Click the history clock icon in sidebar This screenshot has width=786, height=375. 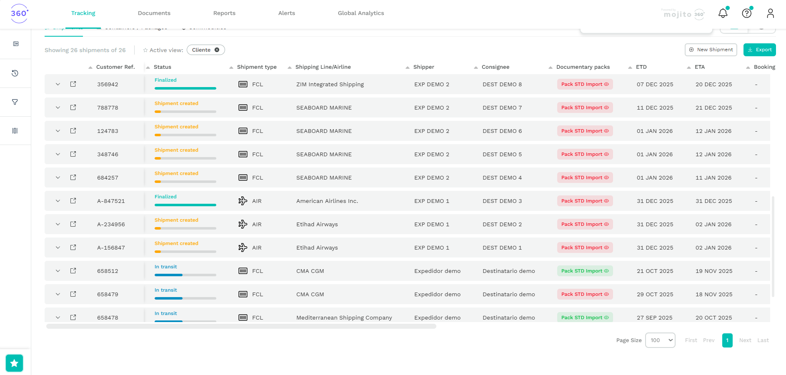click(15, 73)
